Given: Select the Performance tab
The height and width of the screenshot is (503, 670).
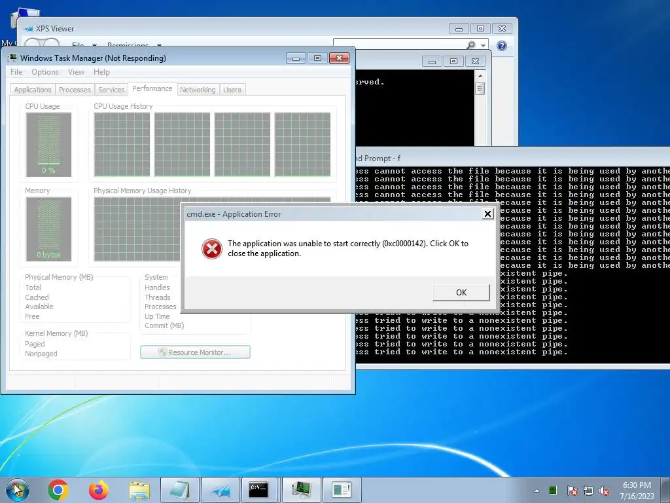Looking at the screenshot, I should [152, 88].
